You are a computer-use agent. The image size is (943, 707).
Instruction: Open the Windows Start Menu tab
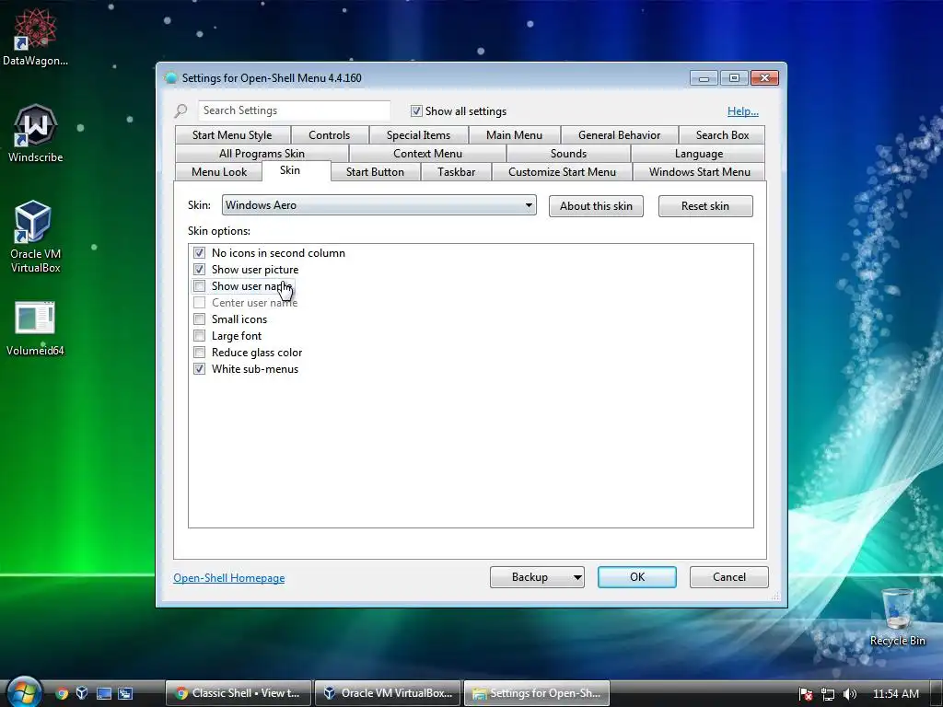[x=700, y=172]
